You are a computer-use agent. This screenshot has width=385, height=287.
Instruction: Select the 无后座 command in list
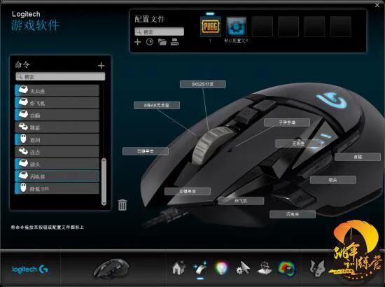click(57, 90)
